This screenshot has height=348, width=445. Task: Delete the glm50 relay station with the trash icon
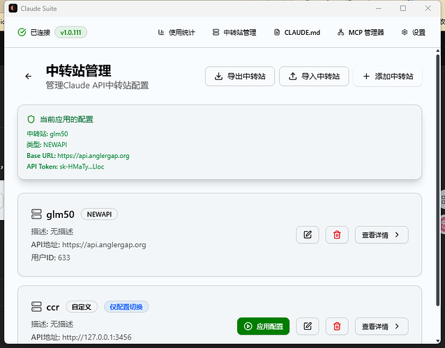[x=337, y=235]
